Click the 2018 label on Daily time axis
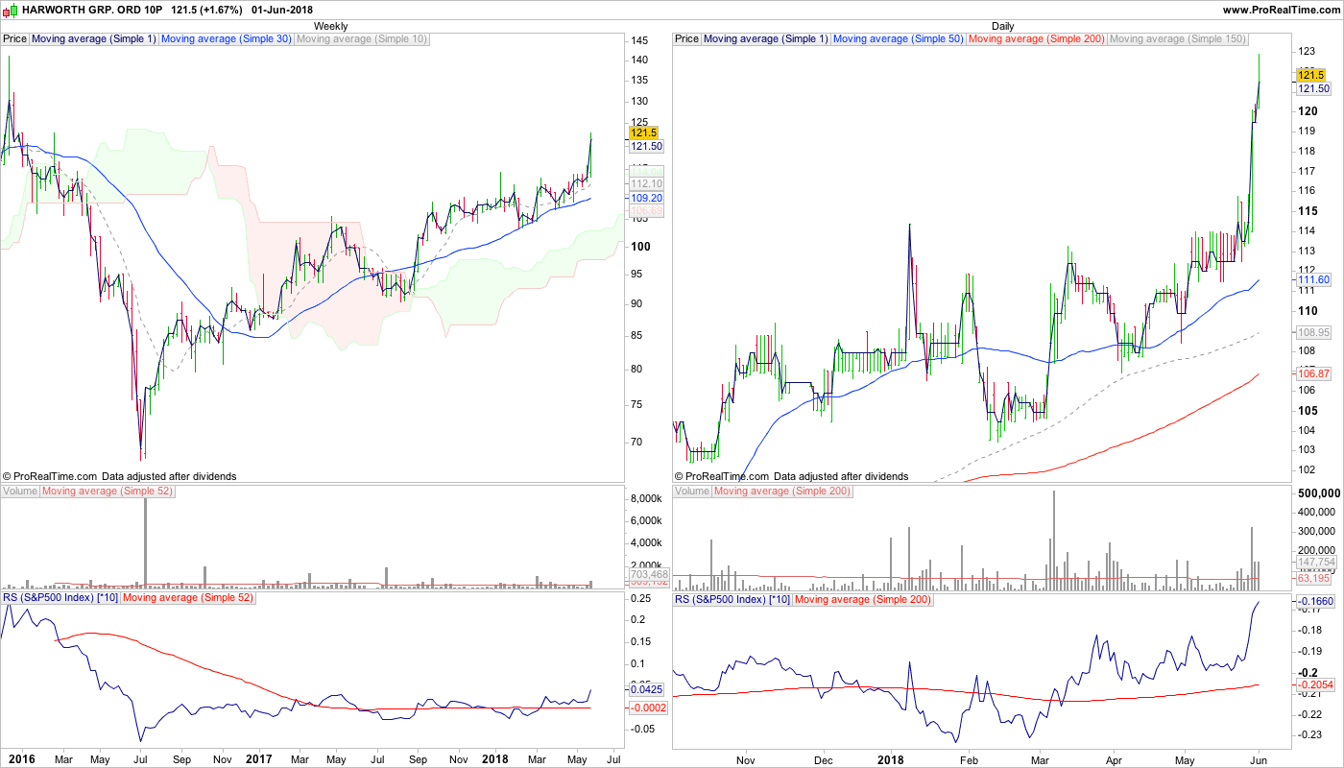Screen dimensions: 1344x768 [892, 759]
